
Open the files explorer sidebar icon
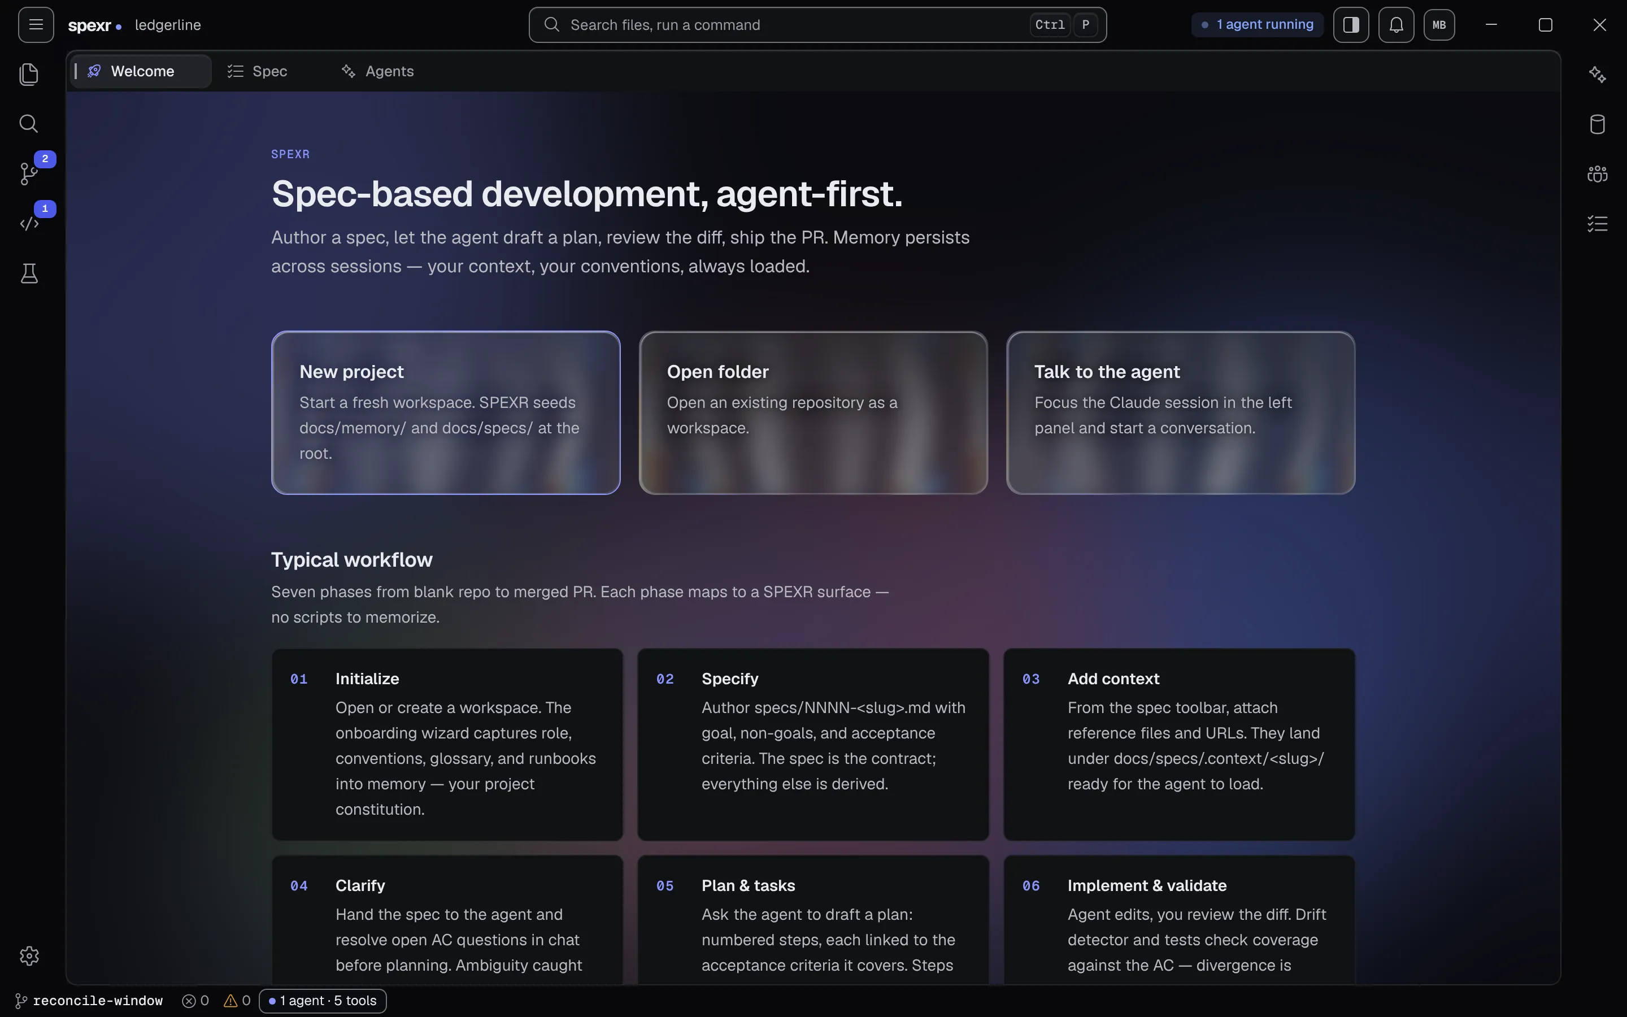[29, 74]
